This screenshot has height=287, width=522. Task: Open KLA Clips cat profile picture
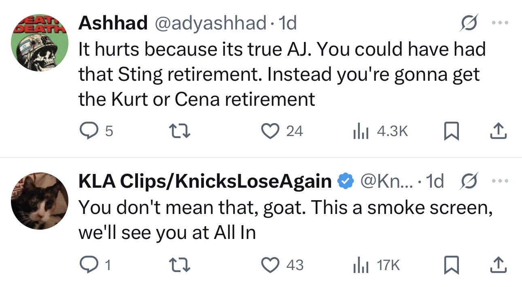click(39, 201)
